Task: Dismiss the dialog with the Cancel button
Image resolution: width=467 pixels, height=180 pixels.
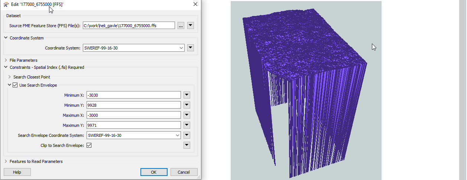Action: [x=184, y=172]
